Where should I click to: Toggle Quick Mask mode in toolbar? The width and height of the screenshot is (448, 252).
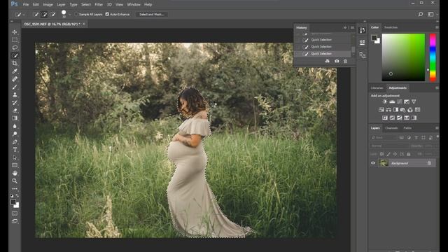pyautogui.click(x=15, y=213)
